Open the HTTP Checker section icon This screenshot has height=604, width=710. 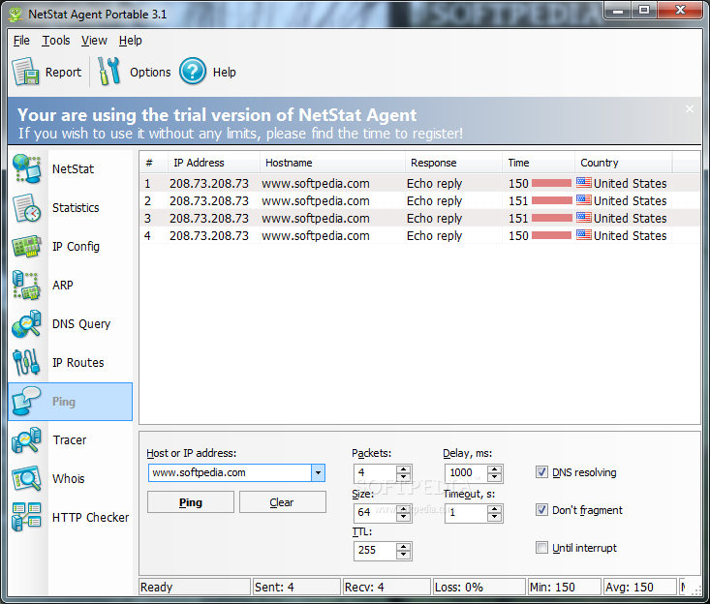click(x=27, y=517)
